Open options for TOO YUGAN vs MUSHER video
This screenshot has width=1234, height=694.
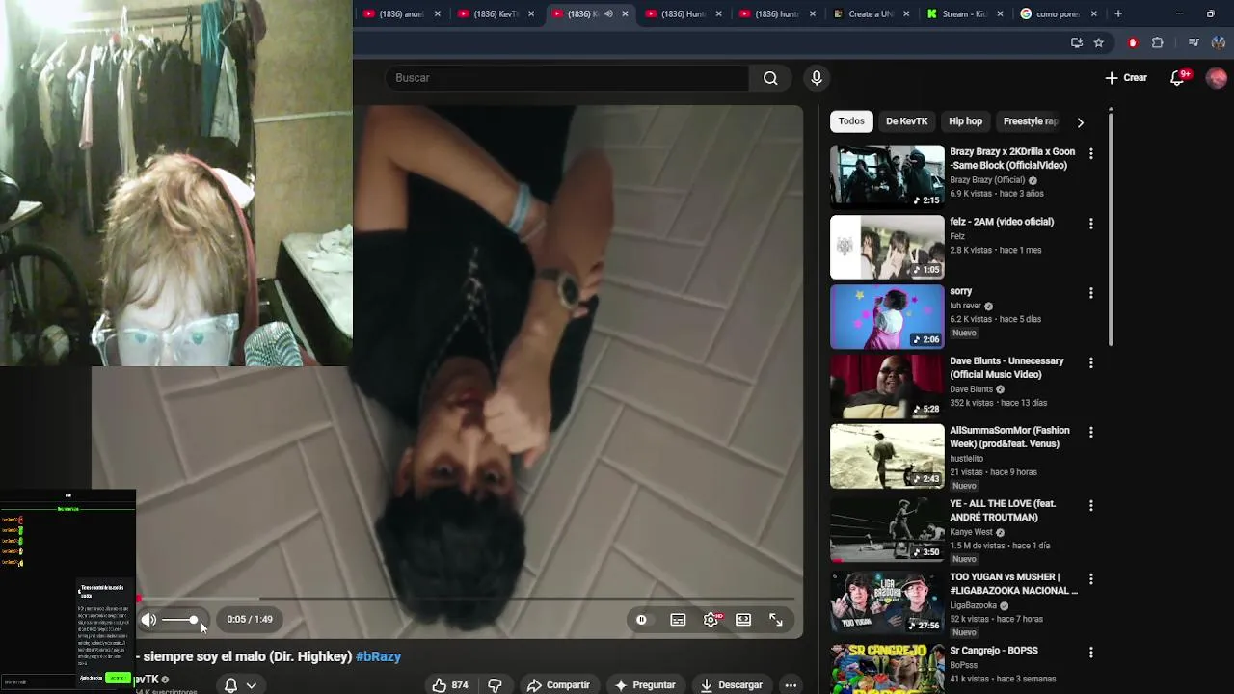coord(1090,579)
